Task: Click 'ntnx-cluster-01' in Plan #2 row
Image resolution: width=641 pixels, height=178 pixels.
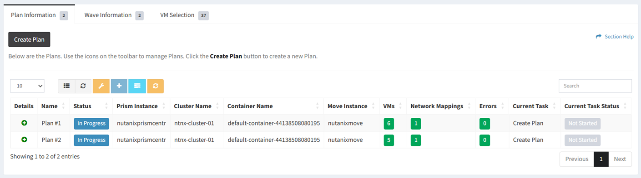Action: coord(194,140)
